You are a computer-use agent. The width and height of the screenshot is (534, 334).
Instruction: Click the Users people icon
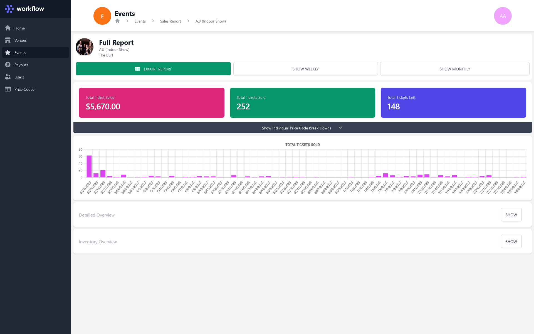[8, 77]
